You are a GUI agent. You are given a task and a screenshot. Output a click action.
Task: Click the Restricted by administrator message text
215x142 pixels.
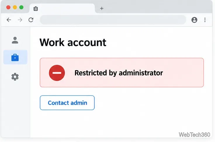coord(119,73)
